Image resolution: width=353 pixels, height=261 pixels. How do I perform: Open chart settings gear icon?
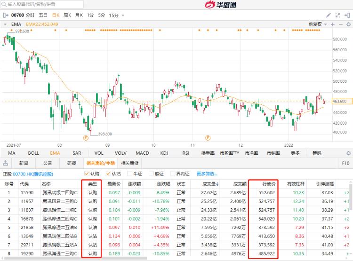coord(348,24)
